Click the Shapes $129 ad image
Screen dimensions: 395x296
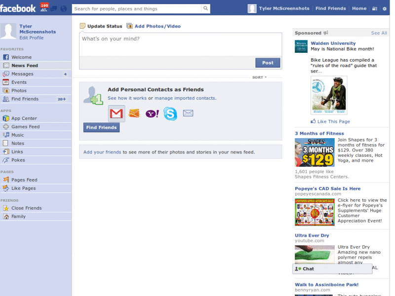point(315,152)
